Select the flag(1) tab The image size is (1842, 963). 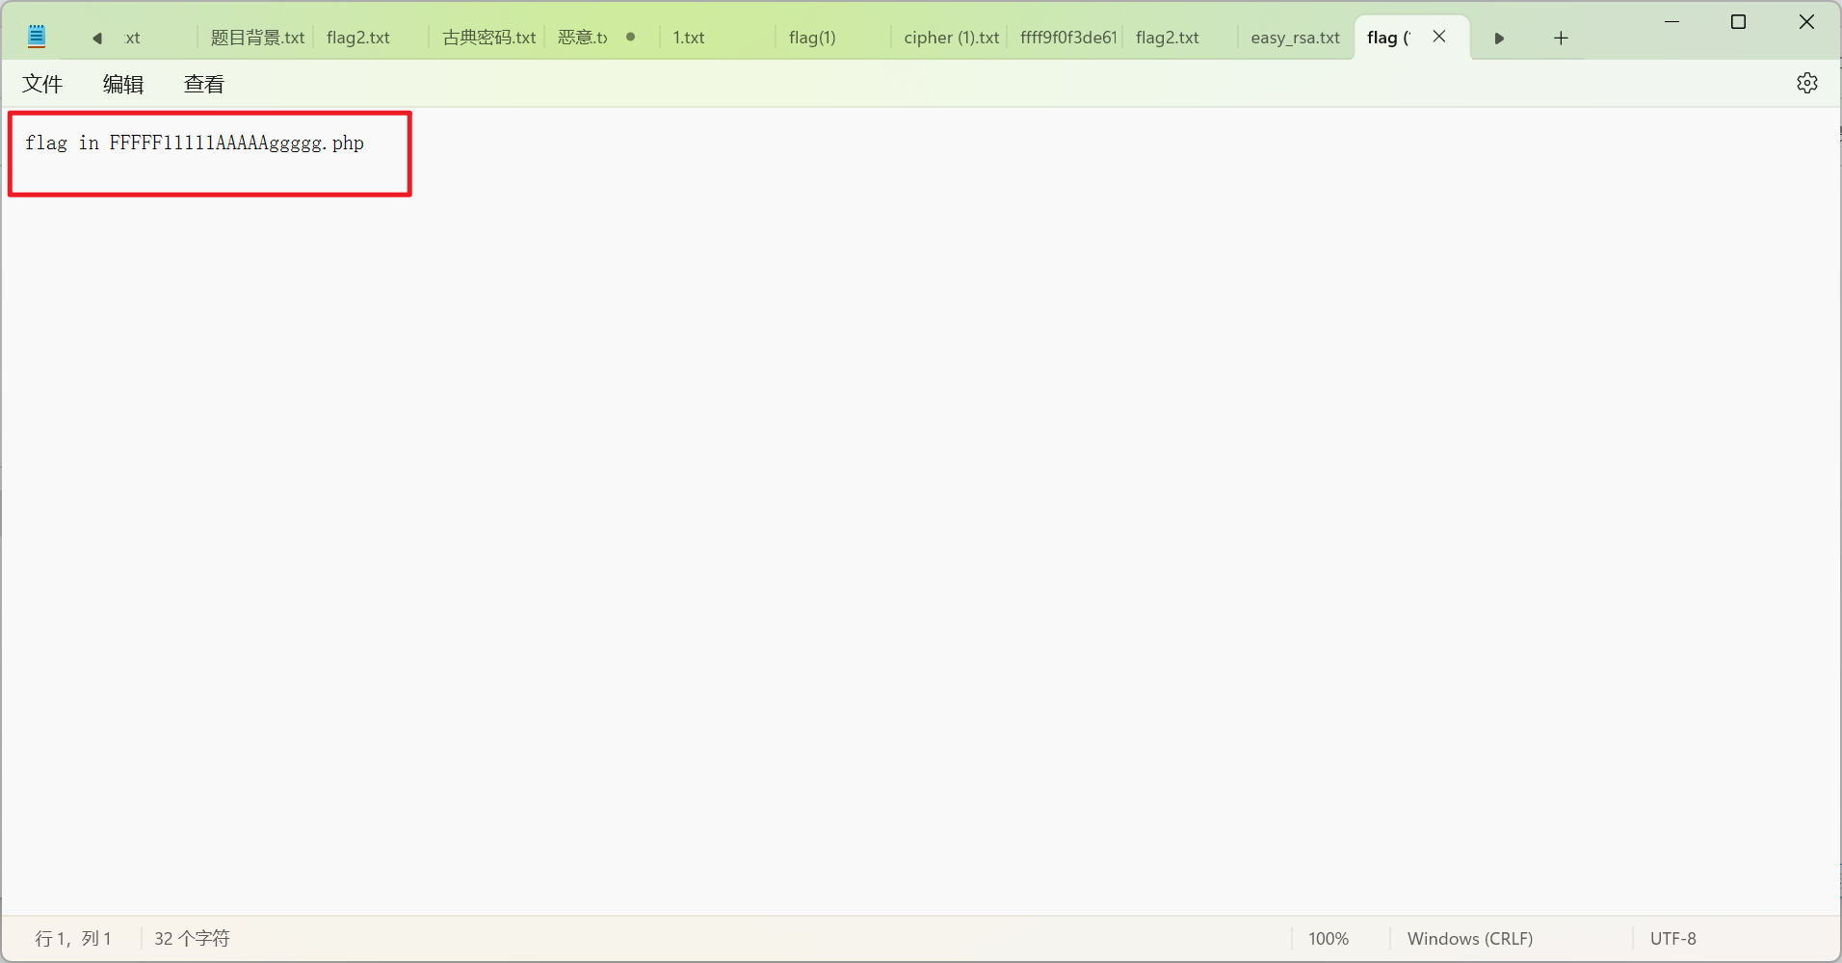[833, 38]
